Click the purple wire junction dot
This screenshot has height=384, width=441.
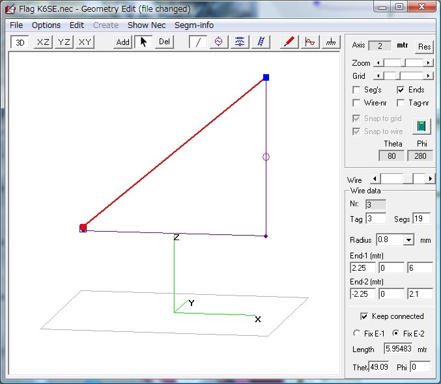(266, 236)
